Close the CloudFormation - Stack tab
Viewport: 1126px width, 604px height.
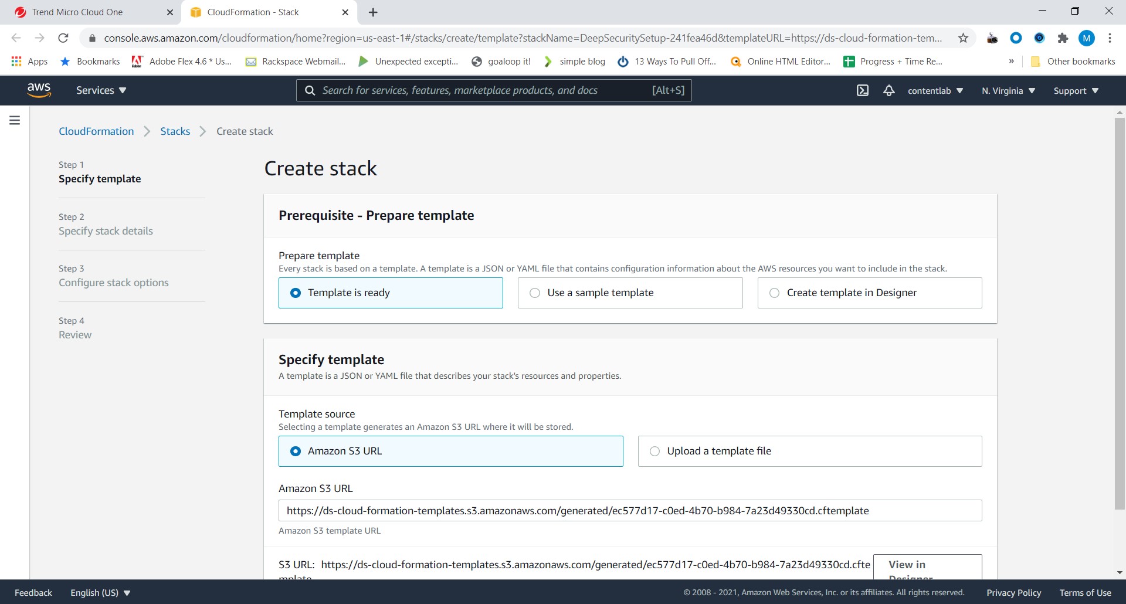click(345, 12)
